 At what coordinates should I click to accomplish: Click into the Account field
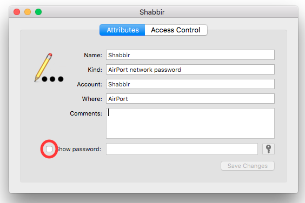(190, 84)
